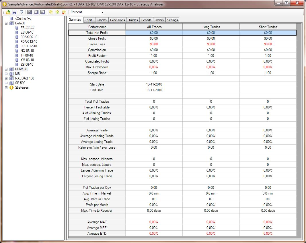The height and width of the screenshot is (243, 306).
Task: Select FESX 12-10 instrument
Action: (29, 46)
